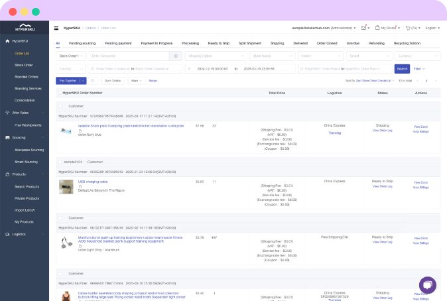Click the HyperSKU logo in sidebar

(x=24, y=28)
